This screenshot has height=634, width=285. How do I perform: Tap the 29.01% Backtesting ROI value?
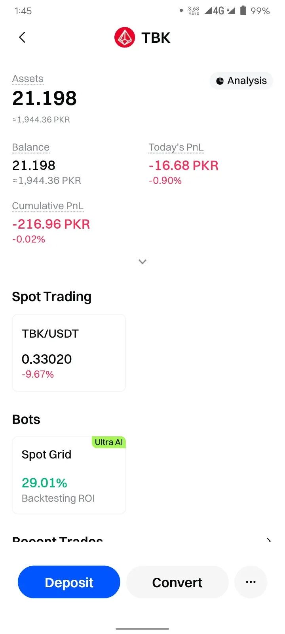point(44,483)
